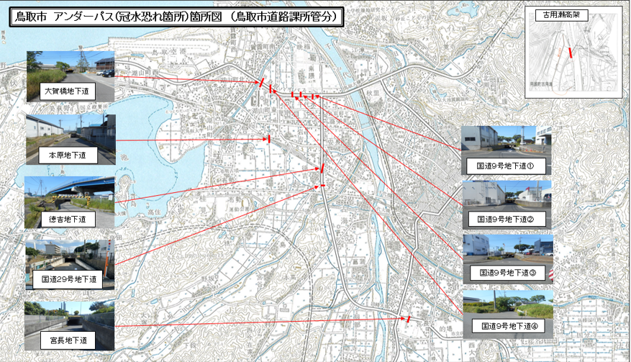Select the 古用瀬高架 inset title
The height and width of the screenshot is (362, 631).
(x=561, y=15)
